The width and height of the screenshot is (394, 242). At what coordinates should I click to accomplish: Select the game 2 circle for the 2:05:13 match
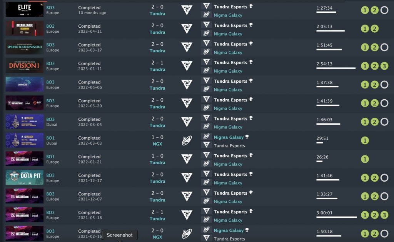click(374, 29)
